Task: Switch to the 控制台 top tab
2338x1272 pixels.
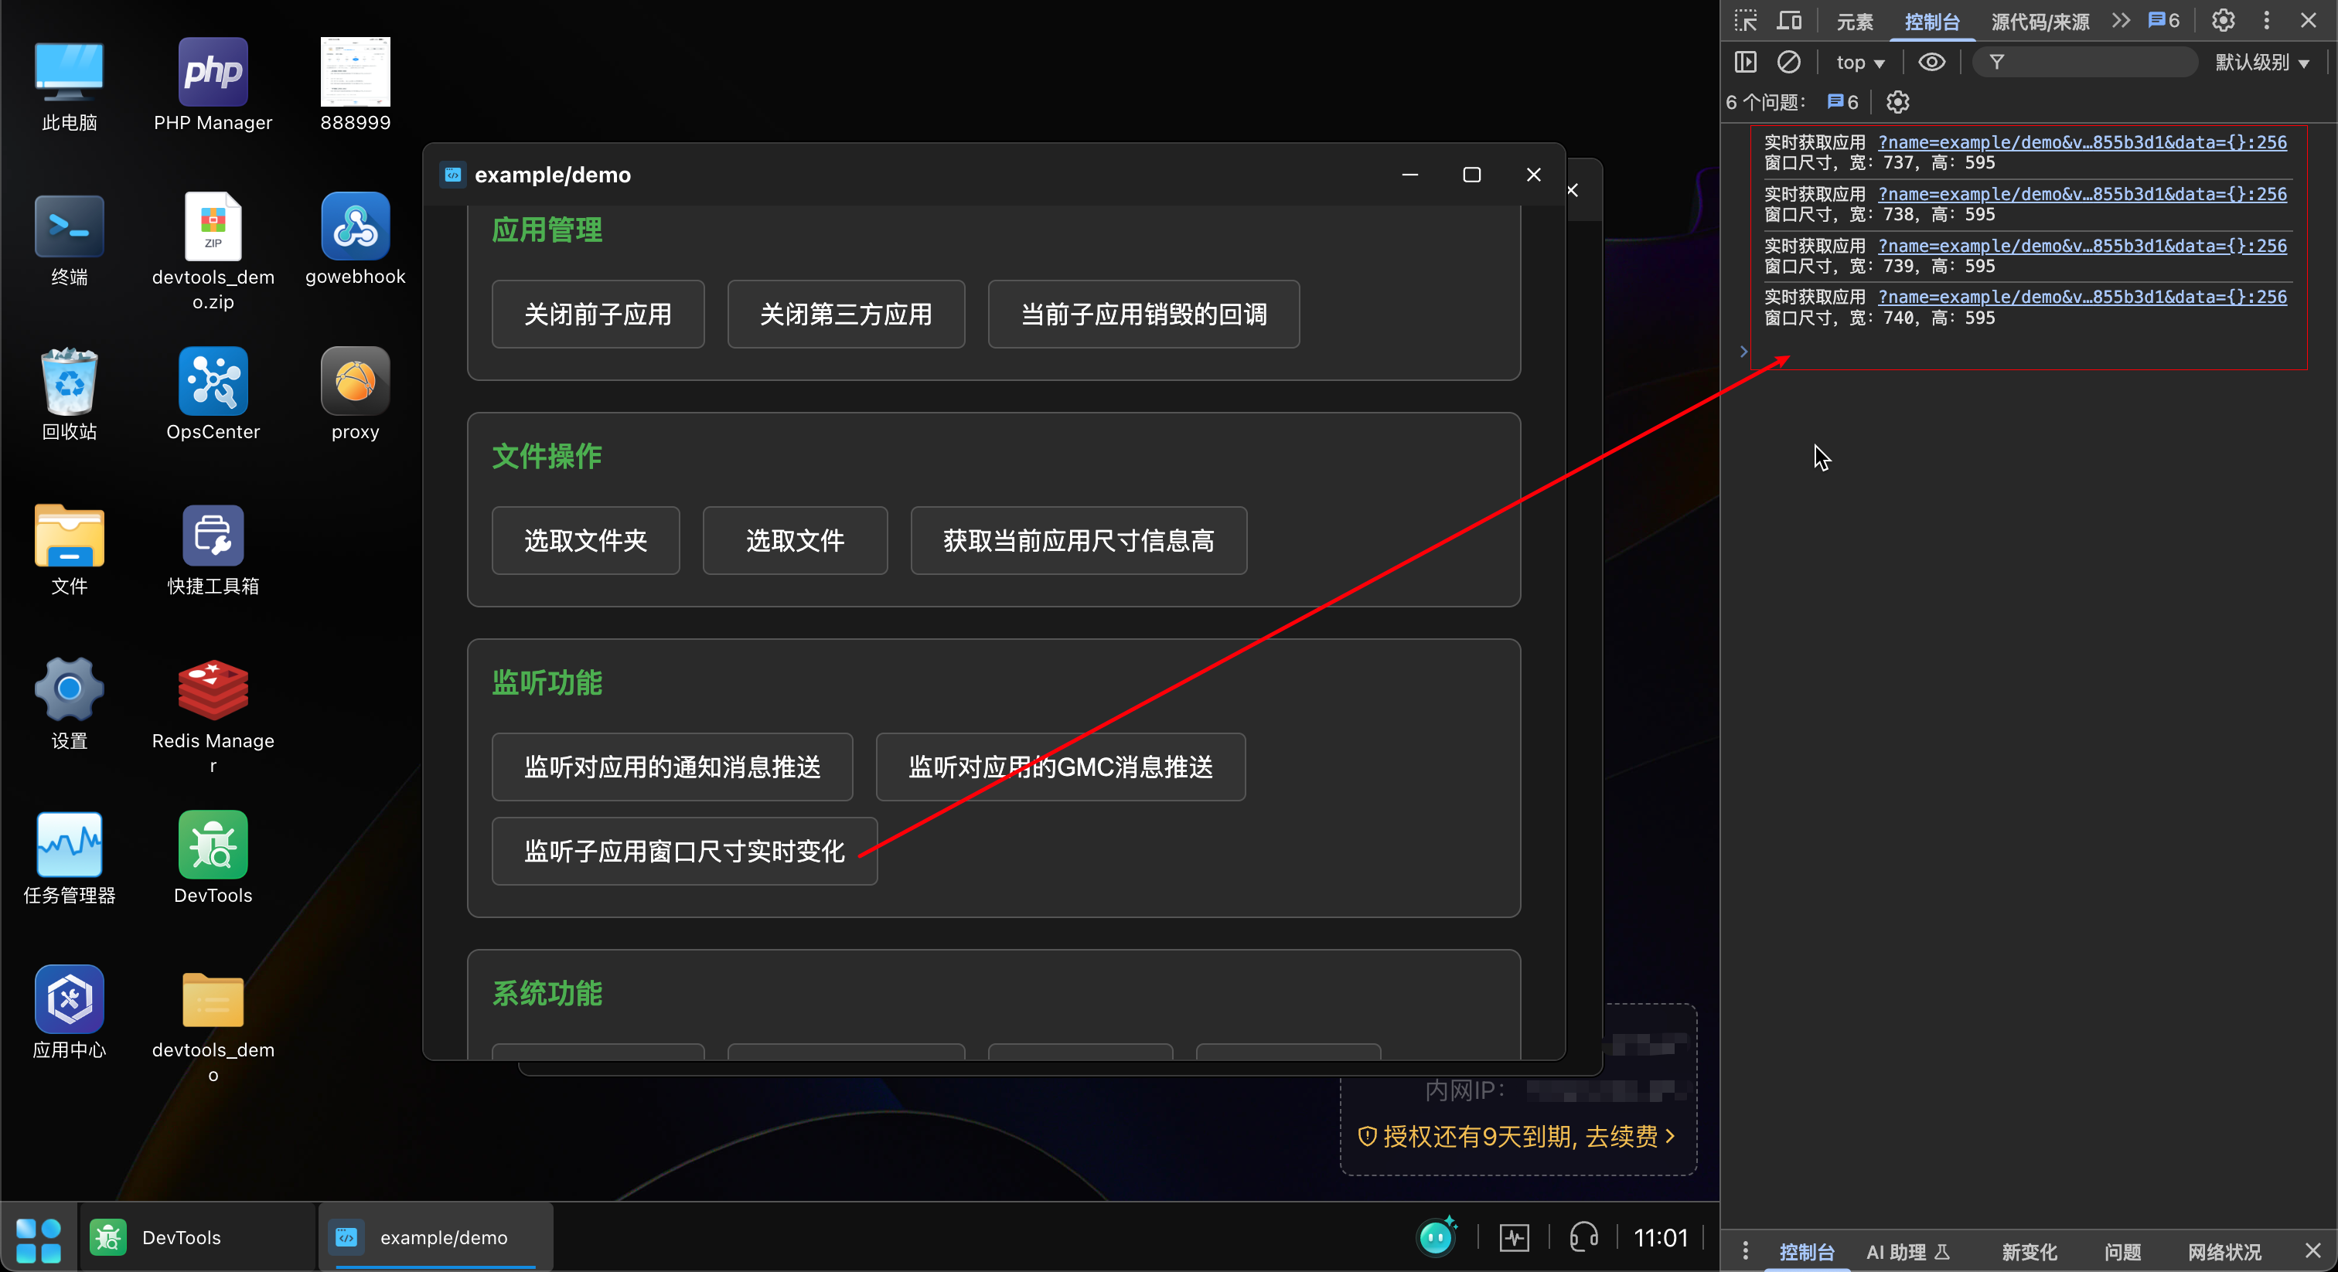Action: pos(1932,22)
